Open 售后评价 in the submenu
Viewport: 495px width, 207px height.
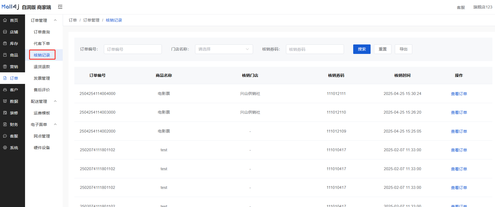pyautogui.click(x=42, y=90)
